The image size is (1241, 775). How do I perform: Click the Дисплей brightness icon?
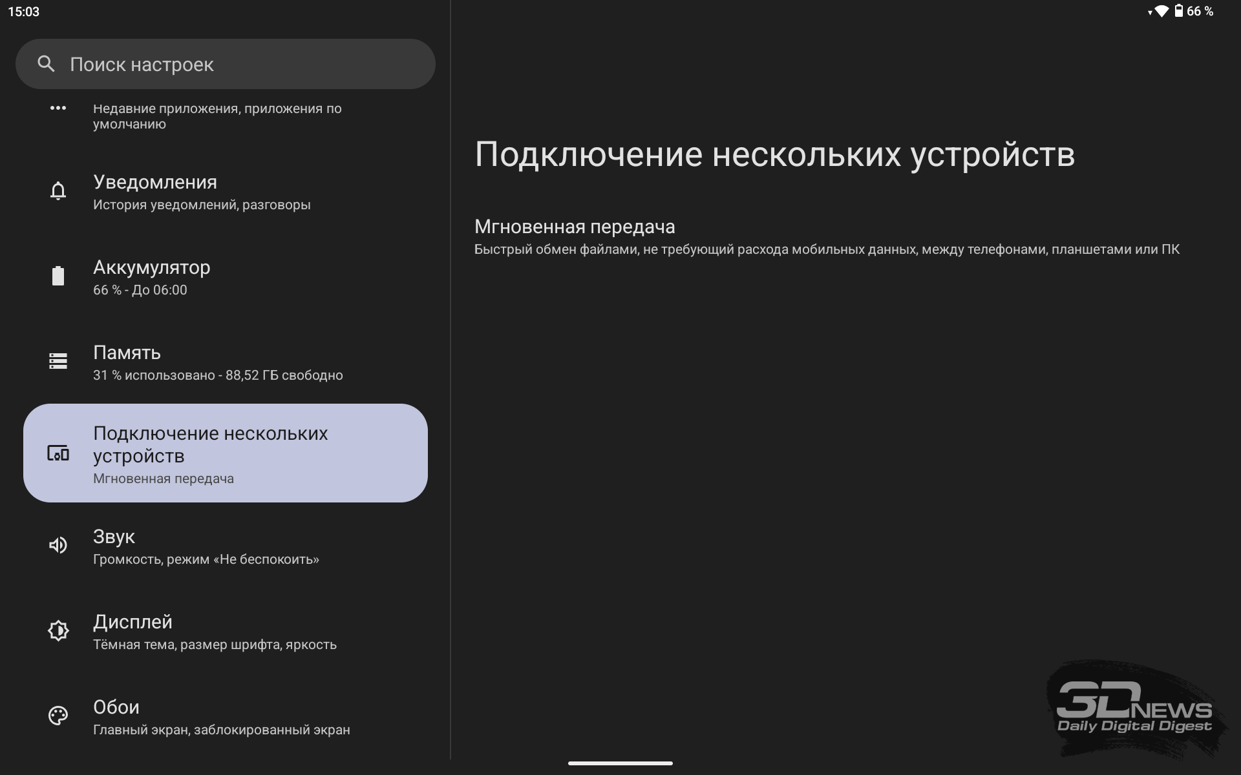(x=58, y=630)
